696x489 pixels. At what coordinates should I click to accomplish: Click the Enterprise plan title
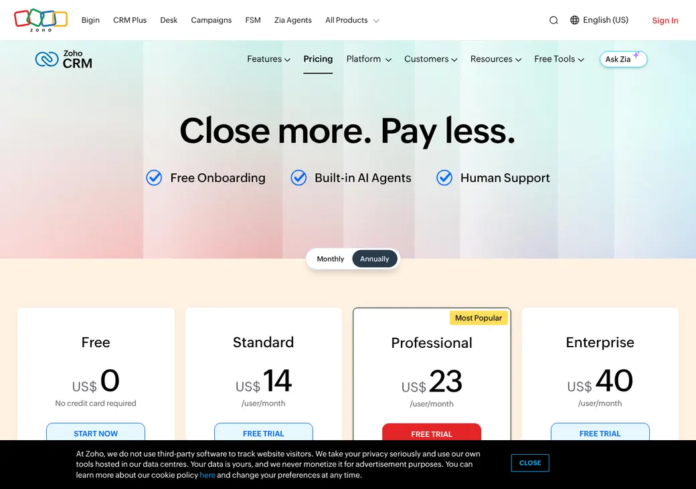(x=600, y=342)
